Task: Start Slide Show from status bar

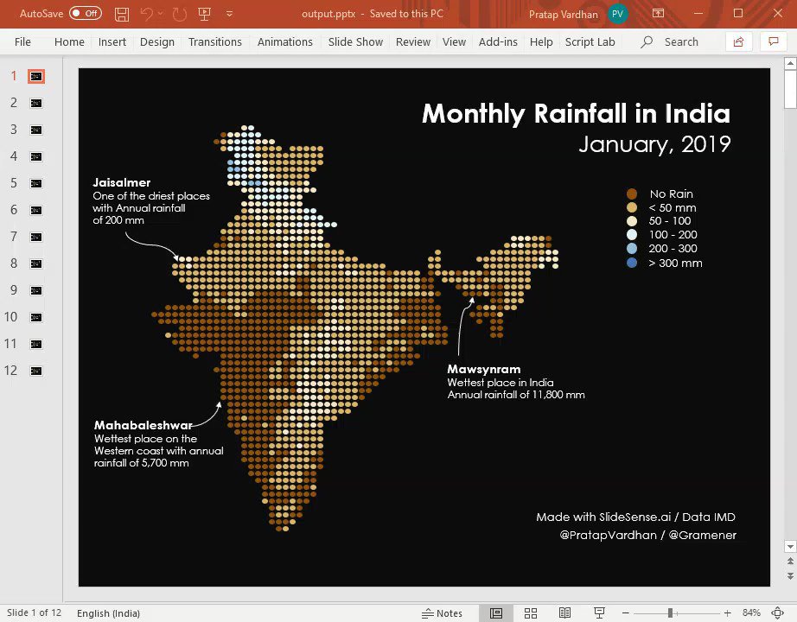Action: (x=599, y=613)
